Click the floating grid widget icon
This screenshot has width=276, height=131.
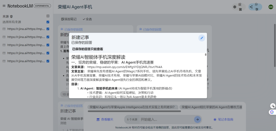pyautogui.click(x=273, y=106)
